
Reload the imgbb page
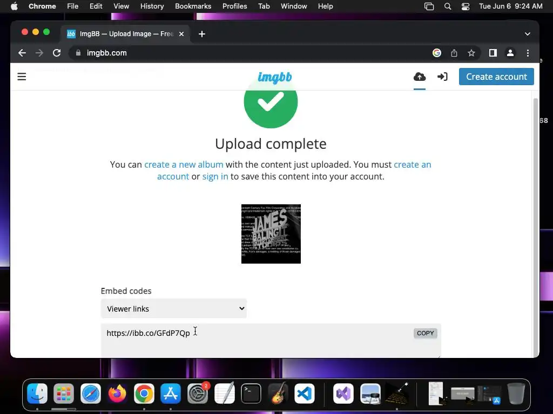pos(56,53)
